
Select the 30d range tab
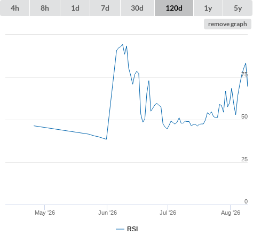tap(137, 8)
